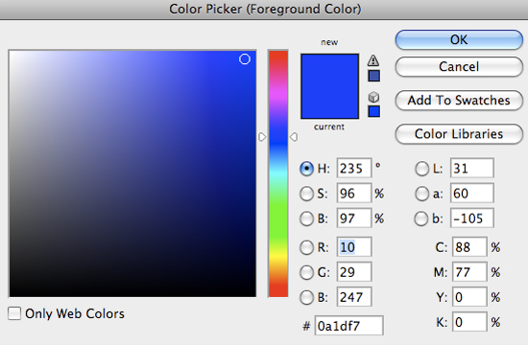The width and height of the screenshot is (528, 345).
Task: Select the G green radio button
Action: click(x=306, y=272)
